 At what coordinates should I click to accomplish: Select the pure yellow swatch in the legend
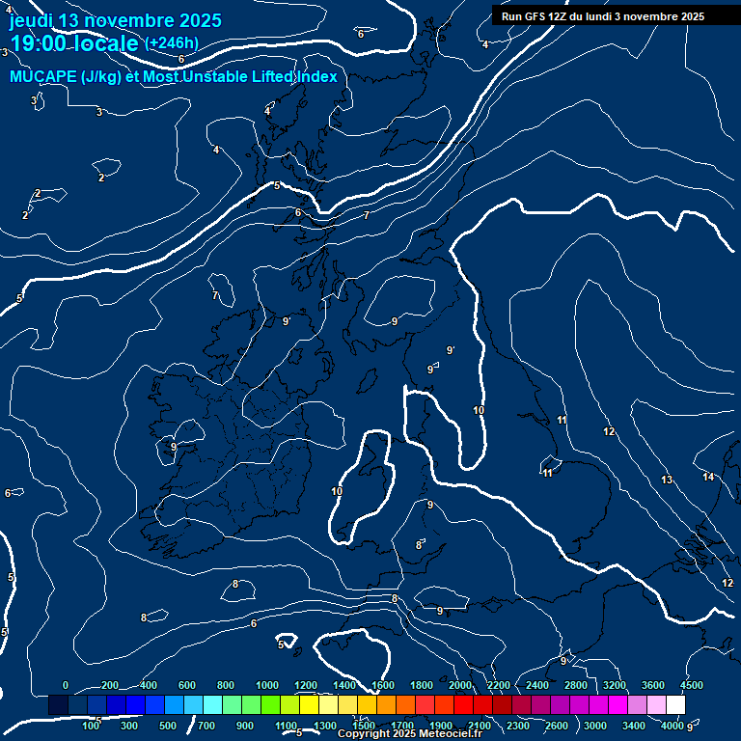pyautogui.click(x=309, y=704)
